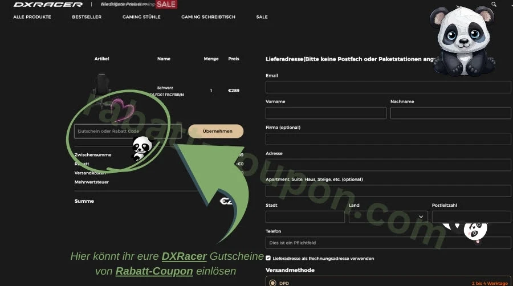Click the Mehrwertsteuer label
The height and width of the screenshot is (286, 513).
click(x=92, y=182)
